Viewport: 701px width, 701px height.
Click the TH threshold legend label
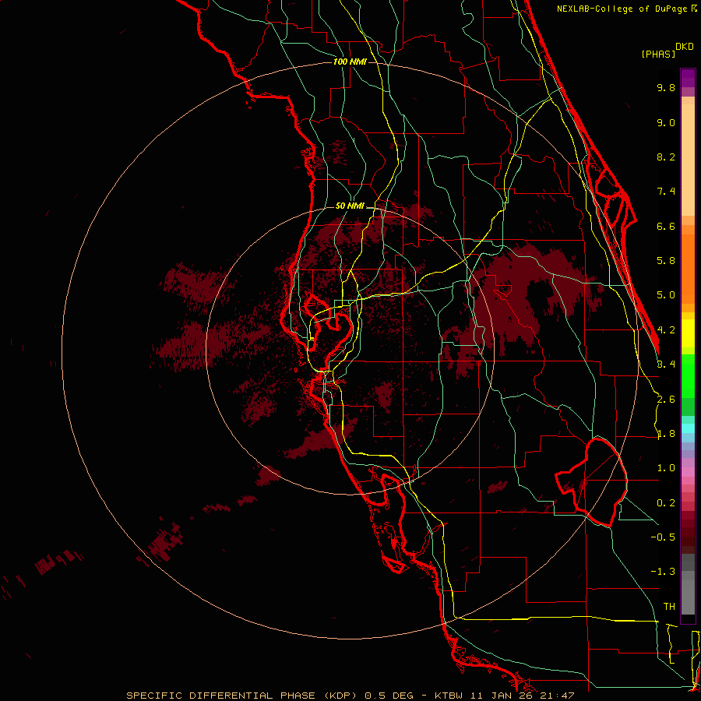tap(669, 607)
